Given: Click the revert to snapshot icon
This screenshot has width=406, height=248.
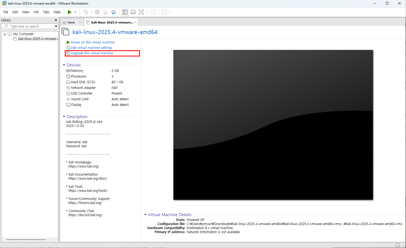Looking at the screenshot, I should coord(105,12).
